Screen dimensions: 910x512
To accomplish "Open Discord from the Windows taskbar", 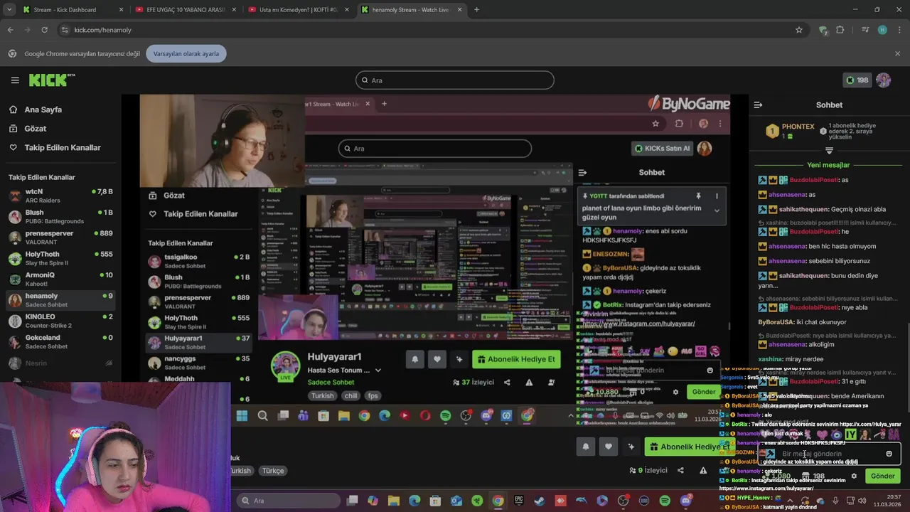I will [x=686, y=501].
